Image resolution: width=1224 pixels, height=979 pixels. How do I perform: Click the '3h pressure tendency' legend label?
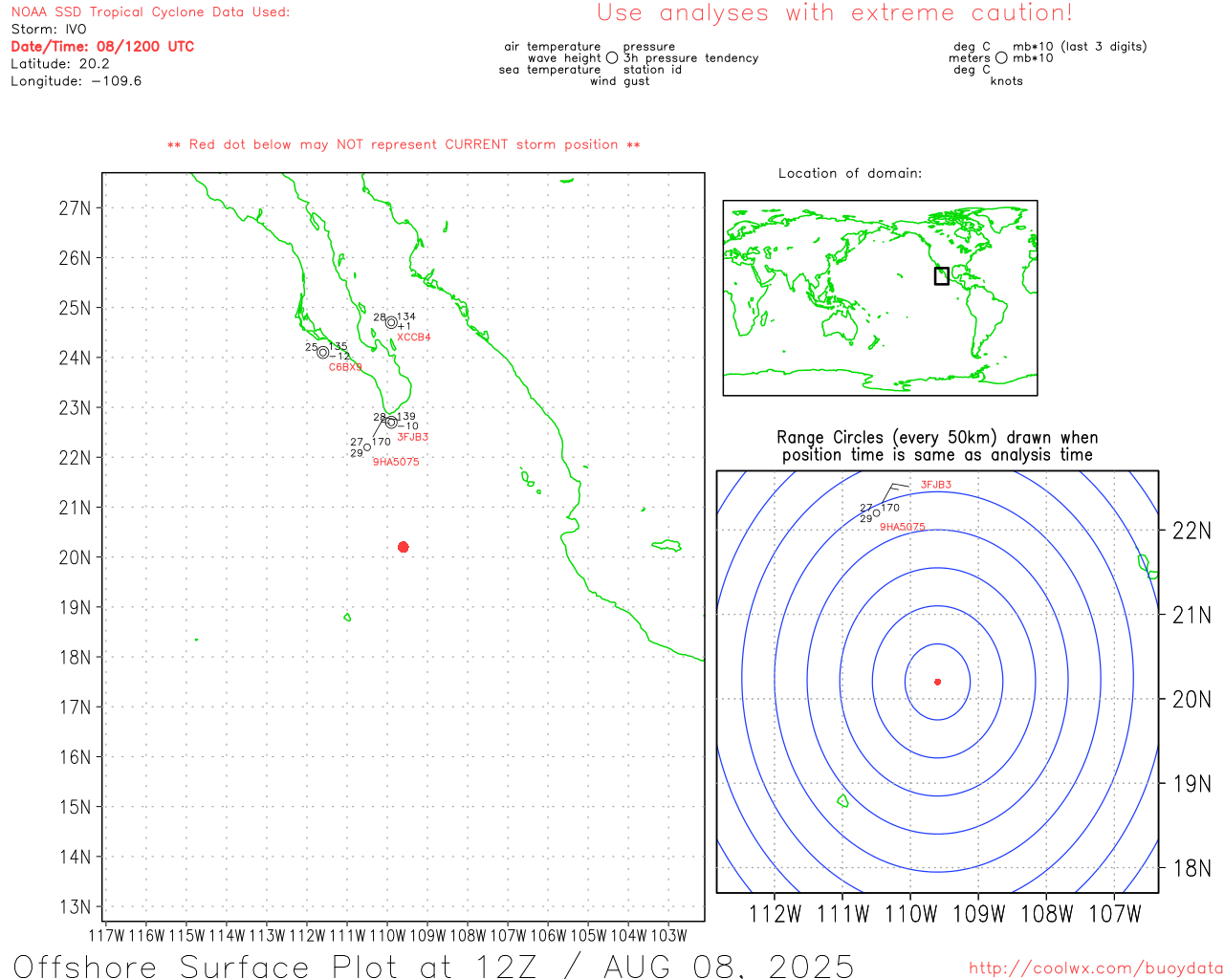[691, 58]
